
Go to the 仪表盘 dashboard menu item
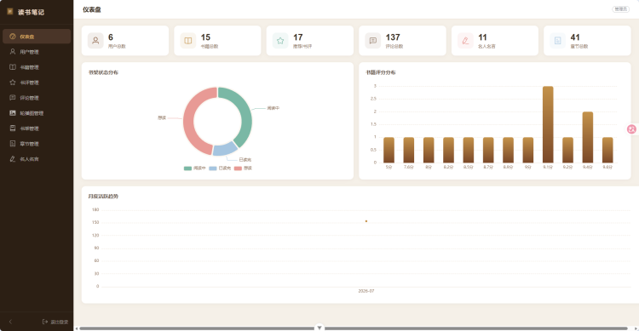(37, 37)
